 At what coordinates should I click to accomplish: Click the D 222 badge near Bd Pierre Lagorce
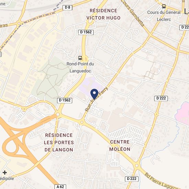[x=132, y=179]
